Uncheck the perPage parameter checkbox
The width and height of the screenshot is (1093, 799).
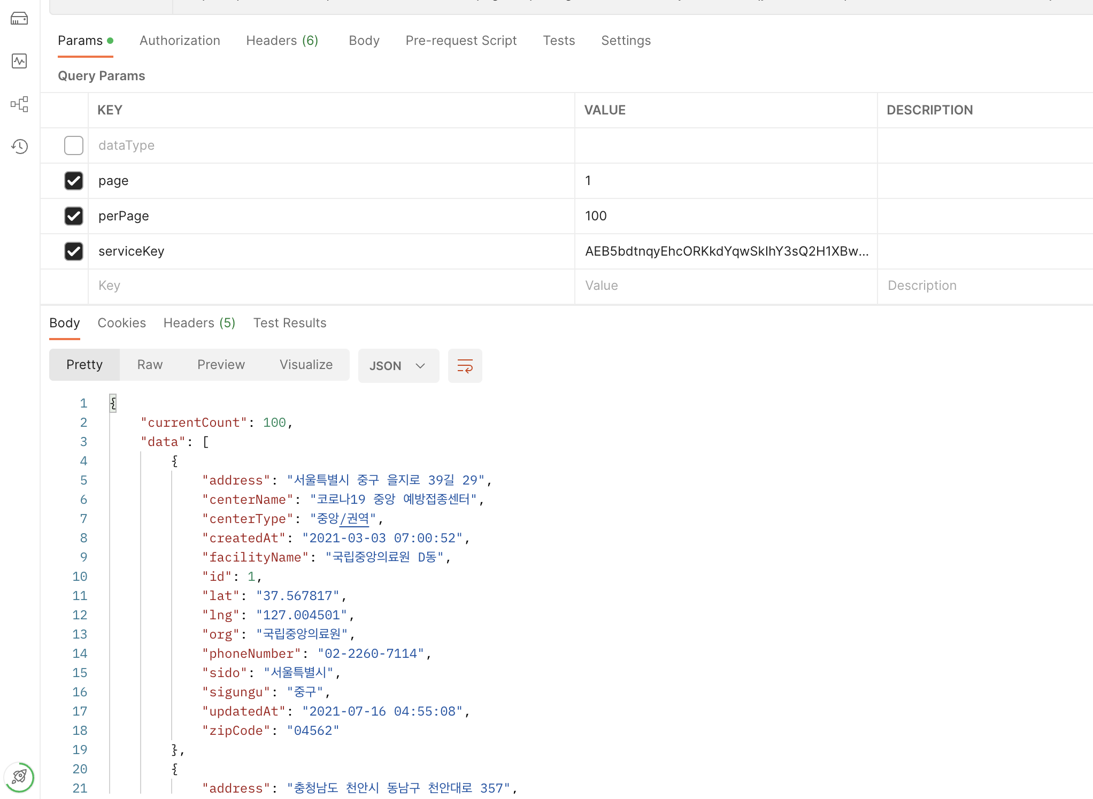pos(74,216)
